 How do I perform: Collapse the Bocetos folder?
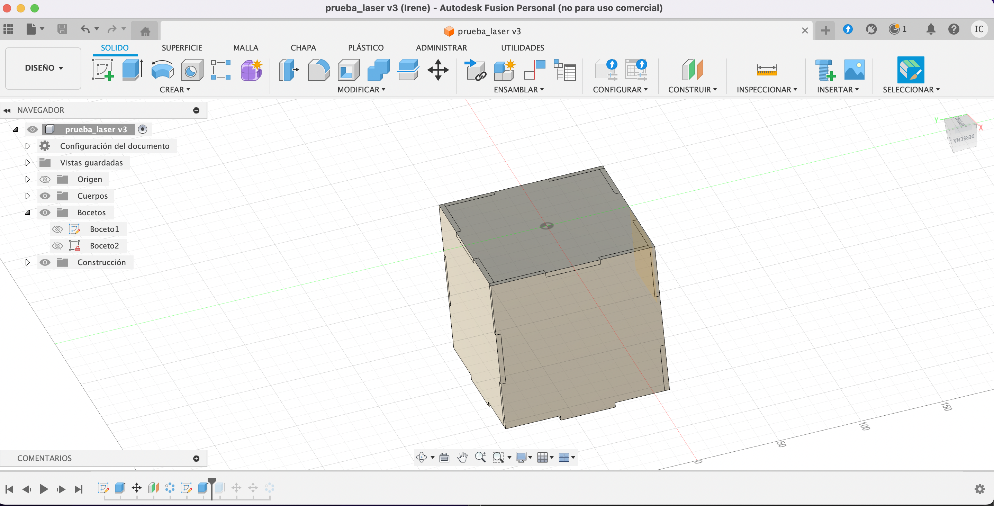coord(27,213)
